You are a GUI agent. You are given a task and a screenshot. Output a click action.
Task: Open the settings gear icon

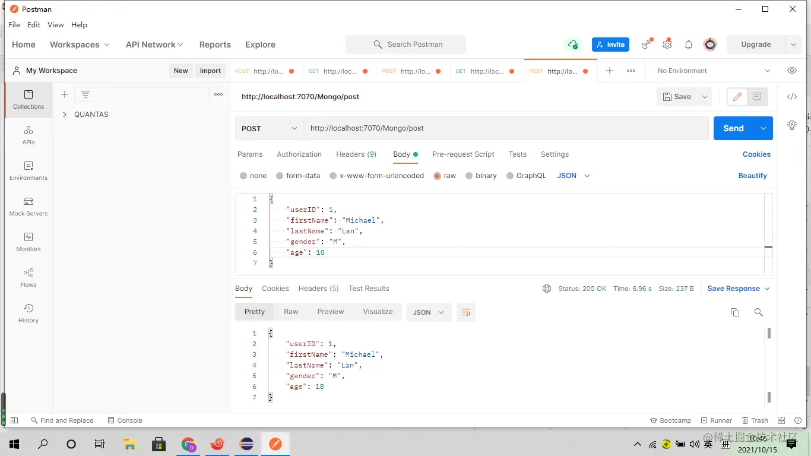coord(667,45)
